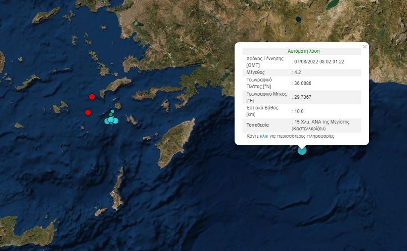
Task: Select the lower red earthquake marker
Action: click(88, 113)
